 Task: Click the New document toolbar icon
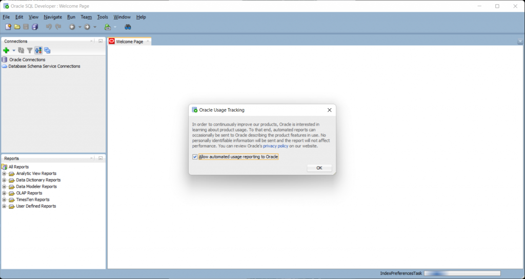tap(8, 27)
